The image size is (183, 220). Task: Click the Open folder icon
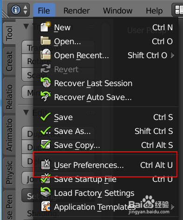click(x=46, y=41)
